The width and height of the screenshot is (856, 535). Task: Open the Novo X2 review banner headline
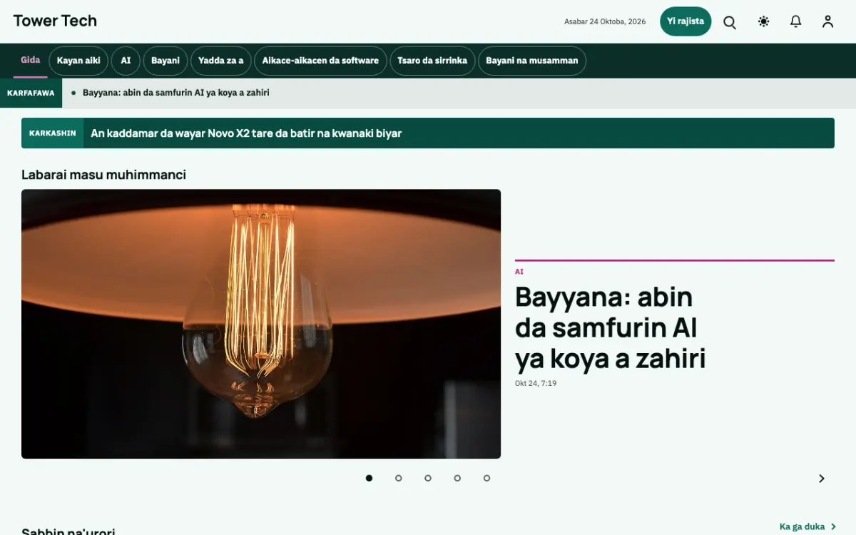click(246, 133)
